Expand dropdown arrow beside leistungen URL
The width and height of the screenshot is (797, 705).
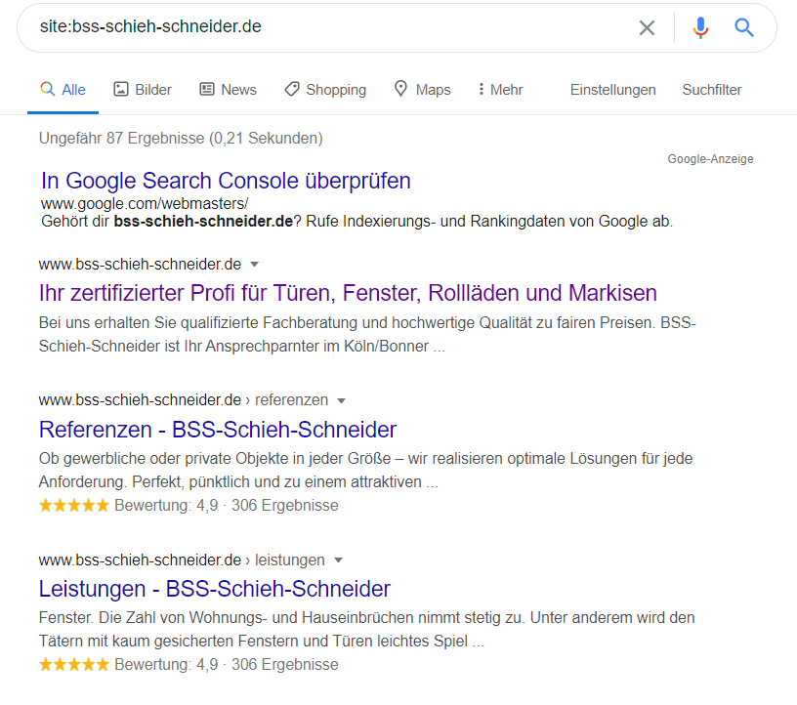click(x=338, y=560)
